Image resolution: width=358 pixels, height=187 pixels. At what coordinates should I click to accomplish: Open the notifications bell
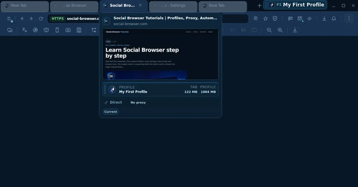pos(334,18)
